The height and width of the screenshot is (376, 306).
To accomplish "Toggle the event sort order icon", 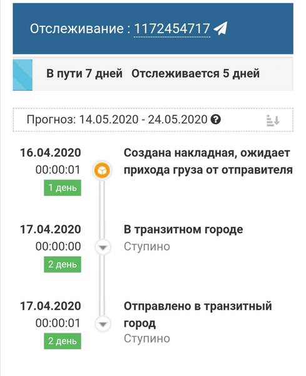I will pos(273,120).
